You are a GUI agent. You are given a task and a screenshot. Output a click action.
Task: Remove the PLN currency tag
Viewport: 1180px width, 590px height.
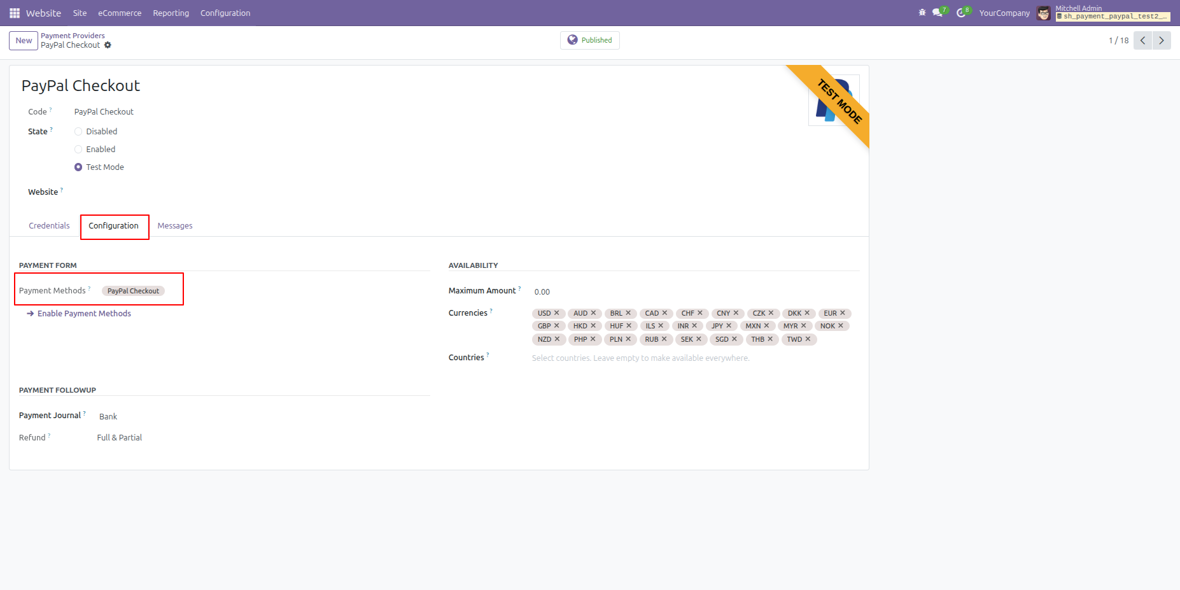coord(628,339)
